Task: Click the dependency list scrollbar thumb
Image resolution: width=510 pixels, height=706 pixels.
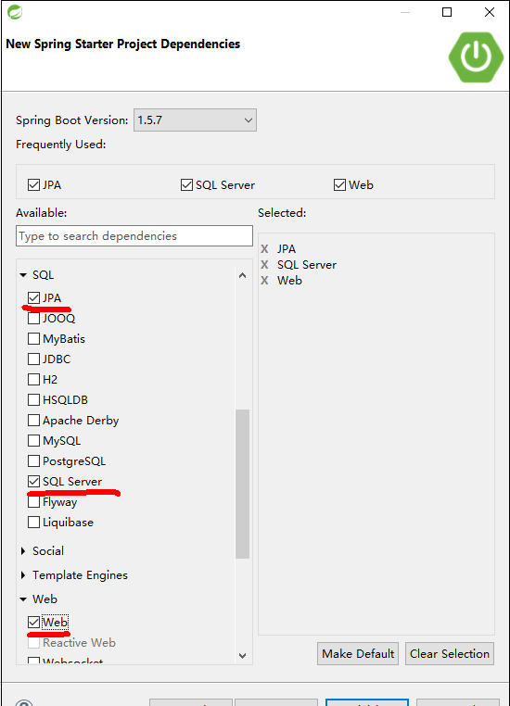Action: click(x=242, y=484)
